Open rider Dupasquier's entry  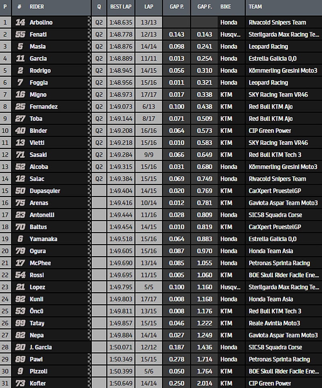pyautogui.click(x=45, y=191)
